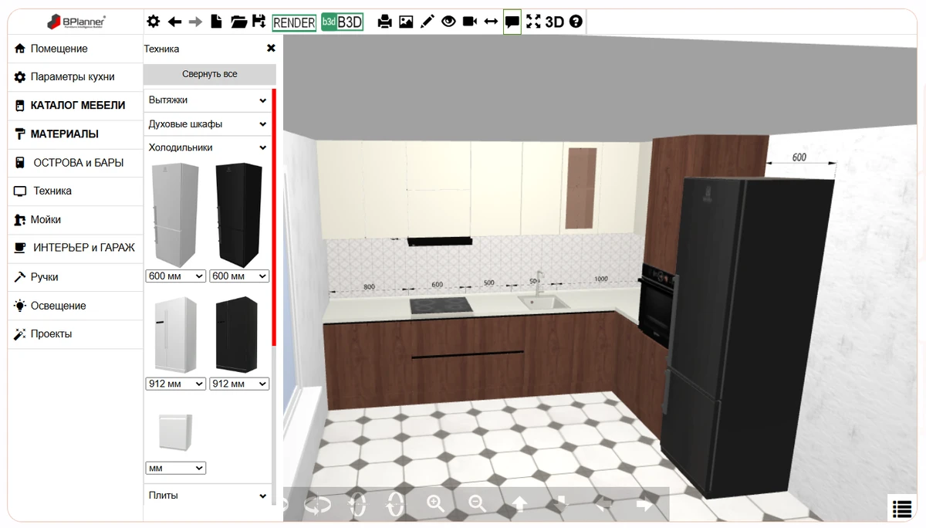Select the pencil edit tool
The width and height of the screenshot is (926, 528).
pyautogui.click(x=428, y=22)
